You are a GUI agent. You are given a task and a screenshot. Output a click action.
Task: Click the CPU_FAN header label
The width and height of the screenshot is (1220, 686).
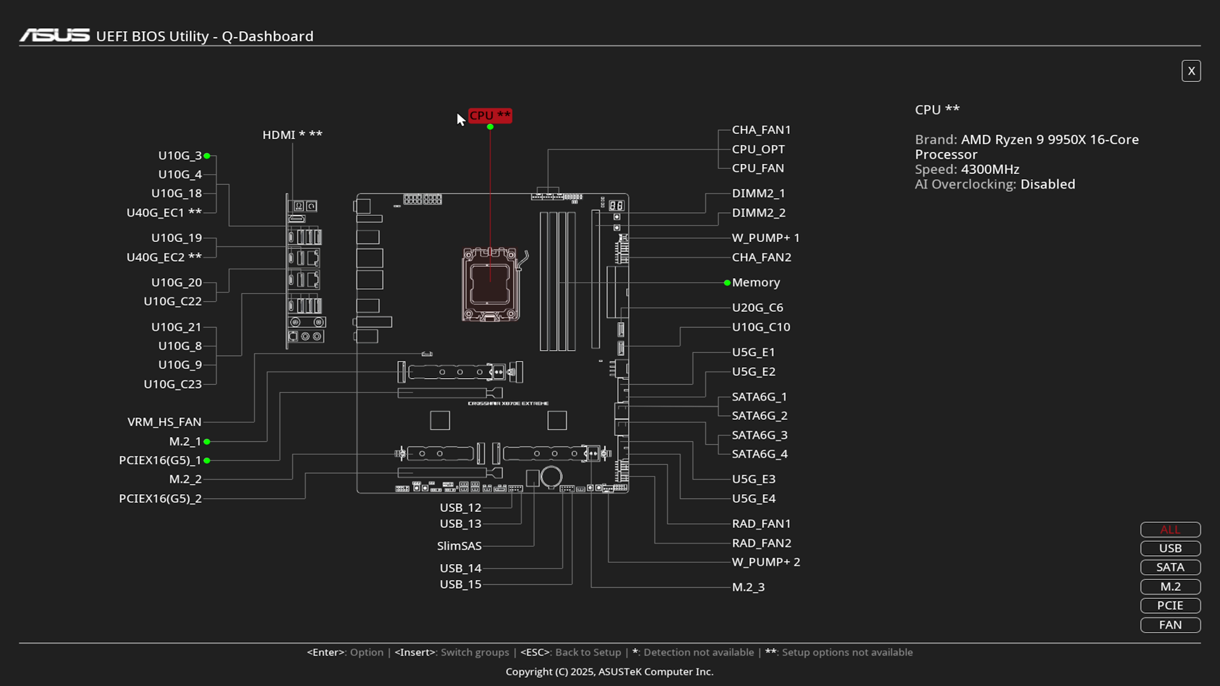(x=757, y=168)
